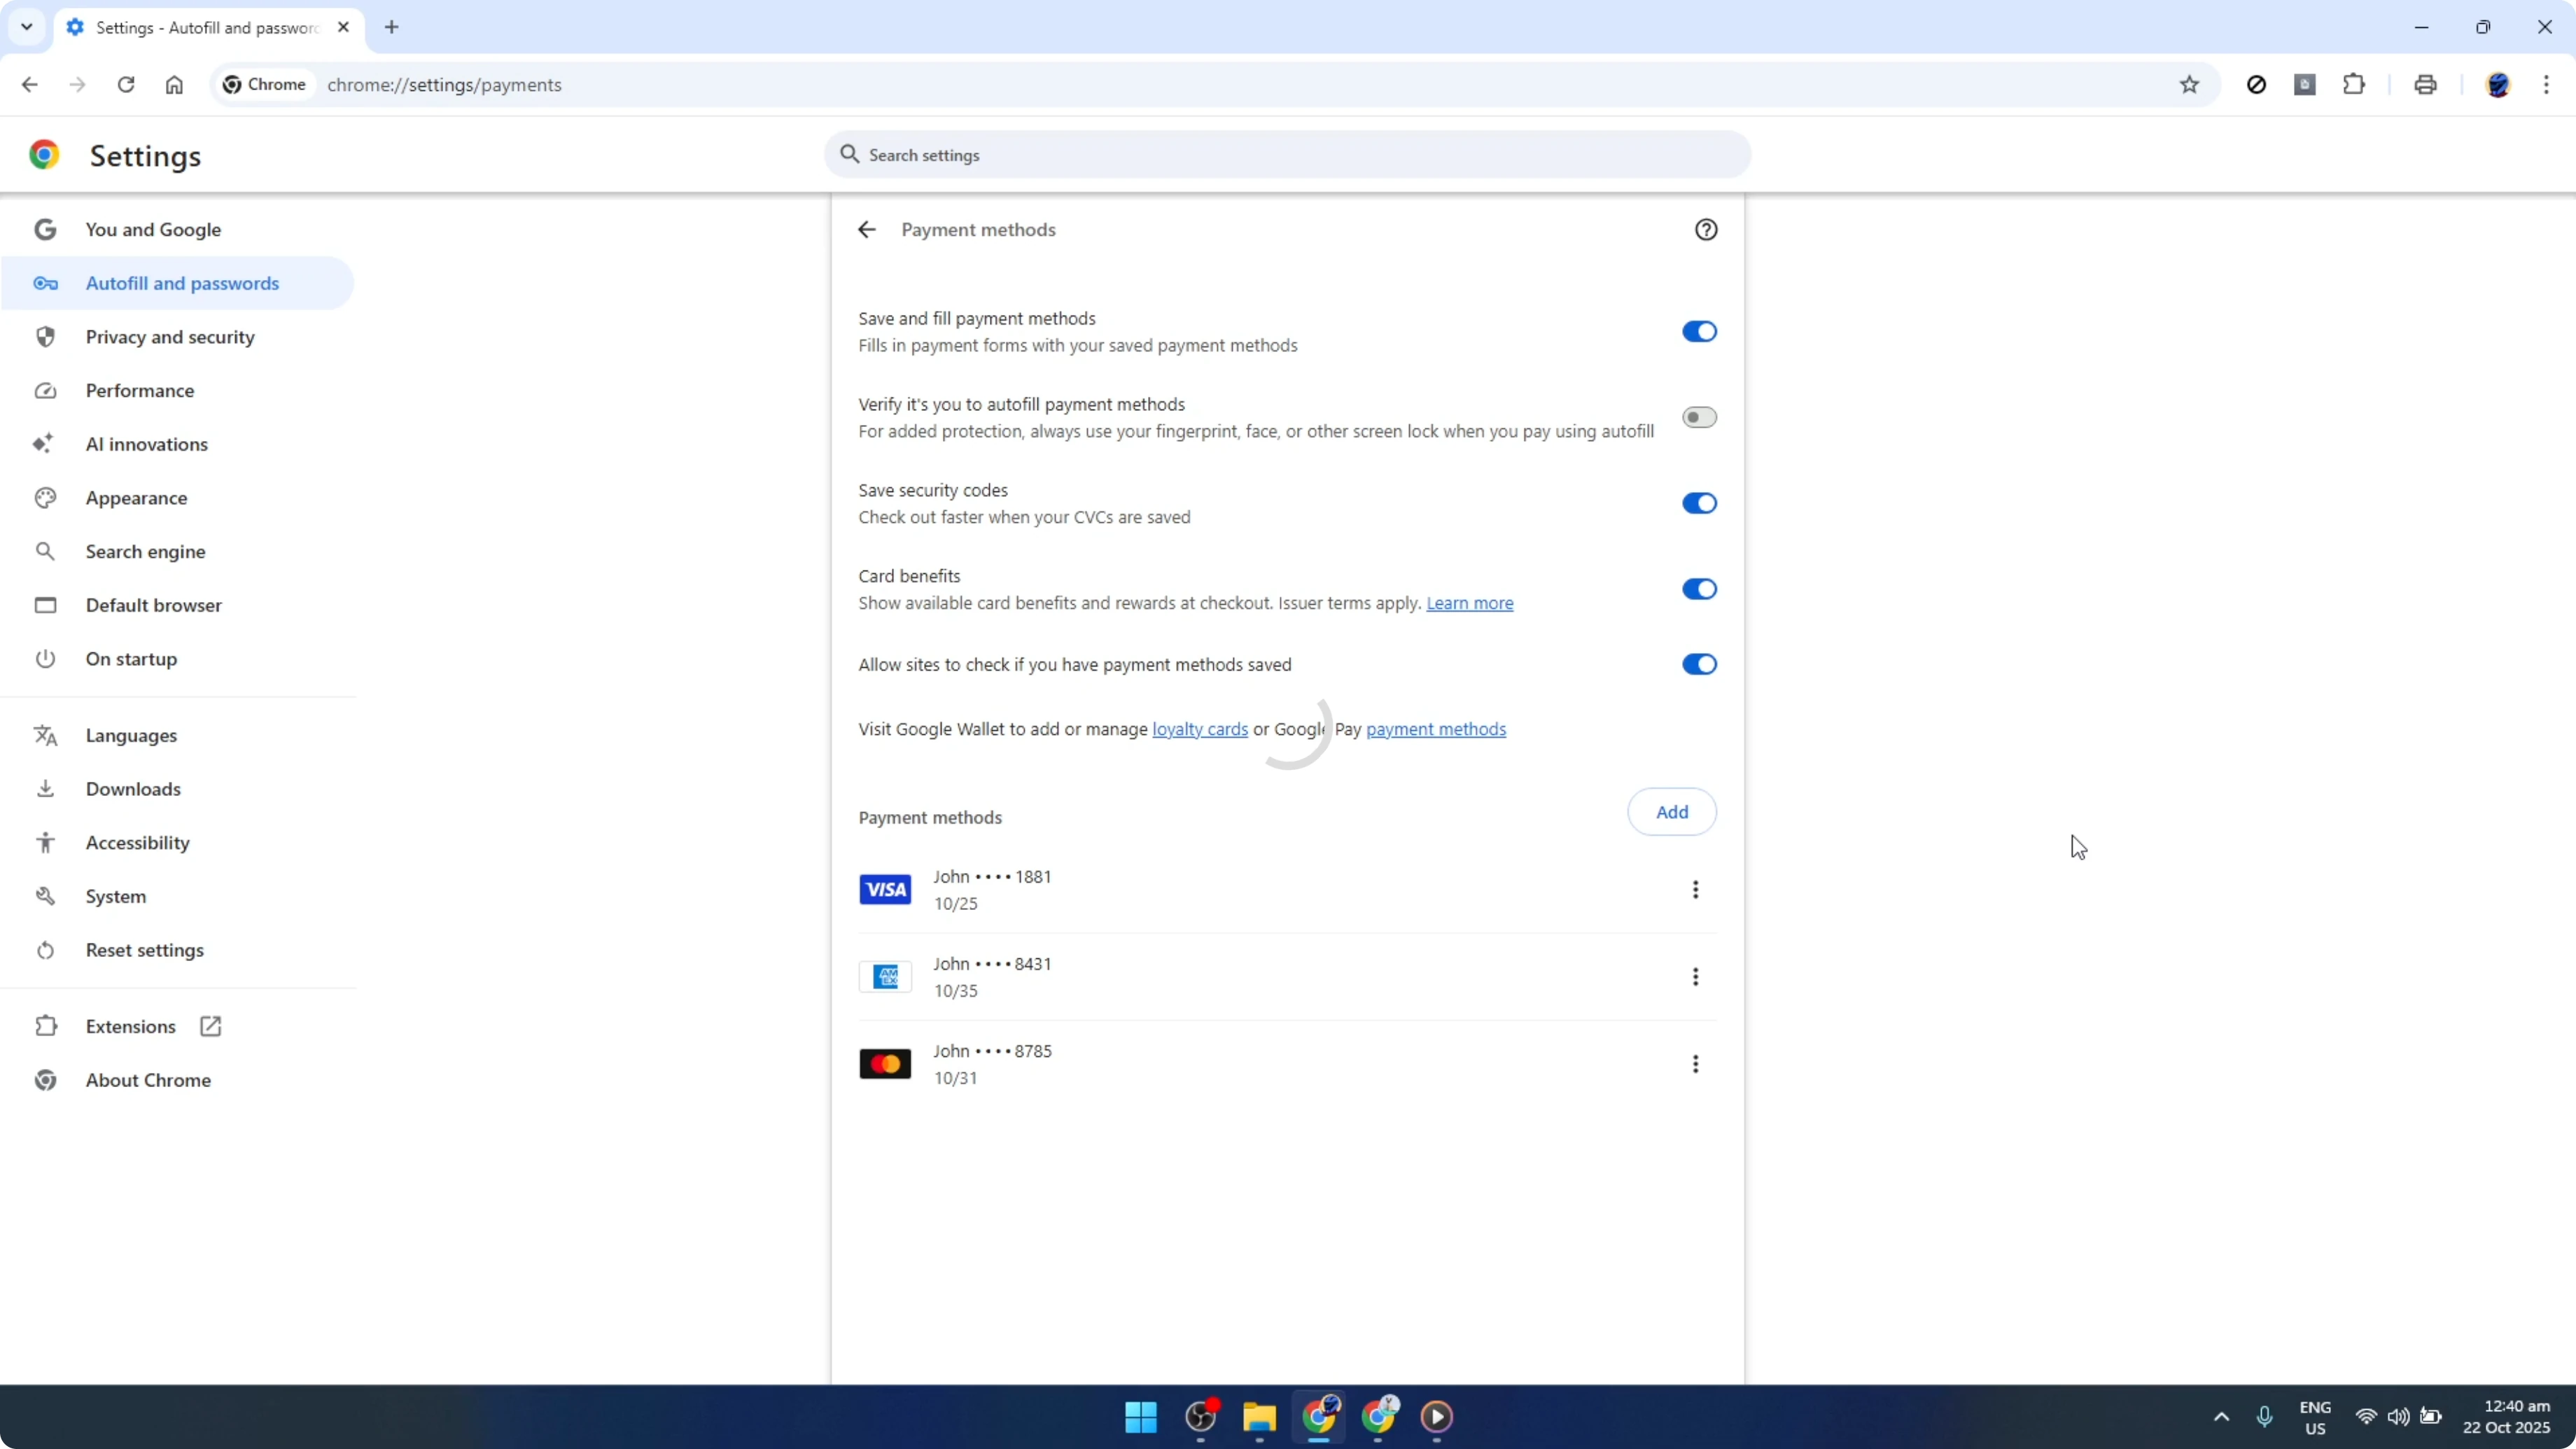Launch OBS Studio from the taskbar
This screenshot has height=1449, width=2576.
pyautogui.click(x=1200, y=1418)
